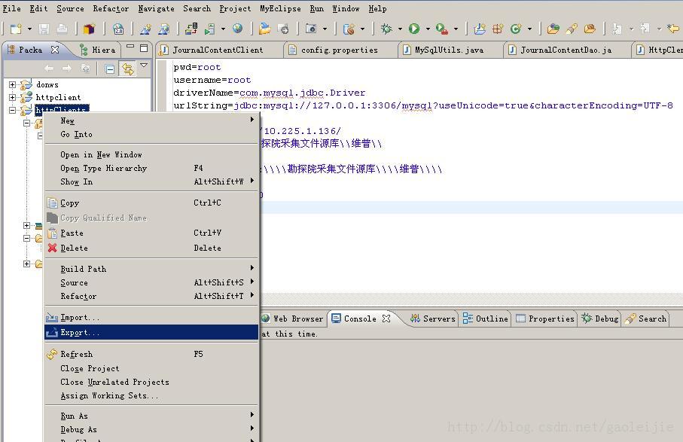Open the Servers view tab
683x442 pixels.
click(x=433, y=319)
